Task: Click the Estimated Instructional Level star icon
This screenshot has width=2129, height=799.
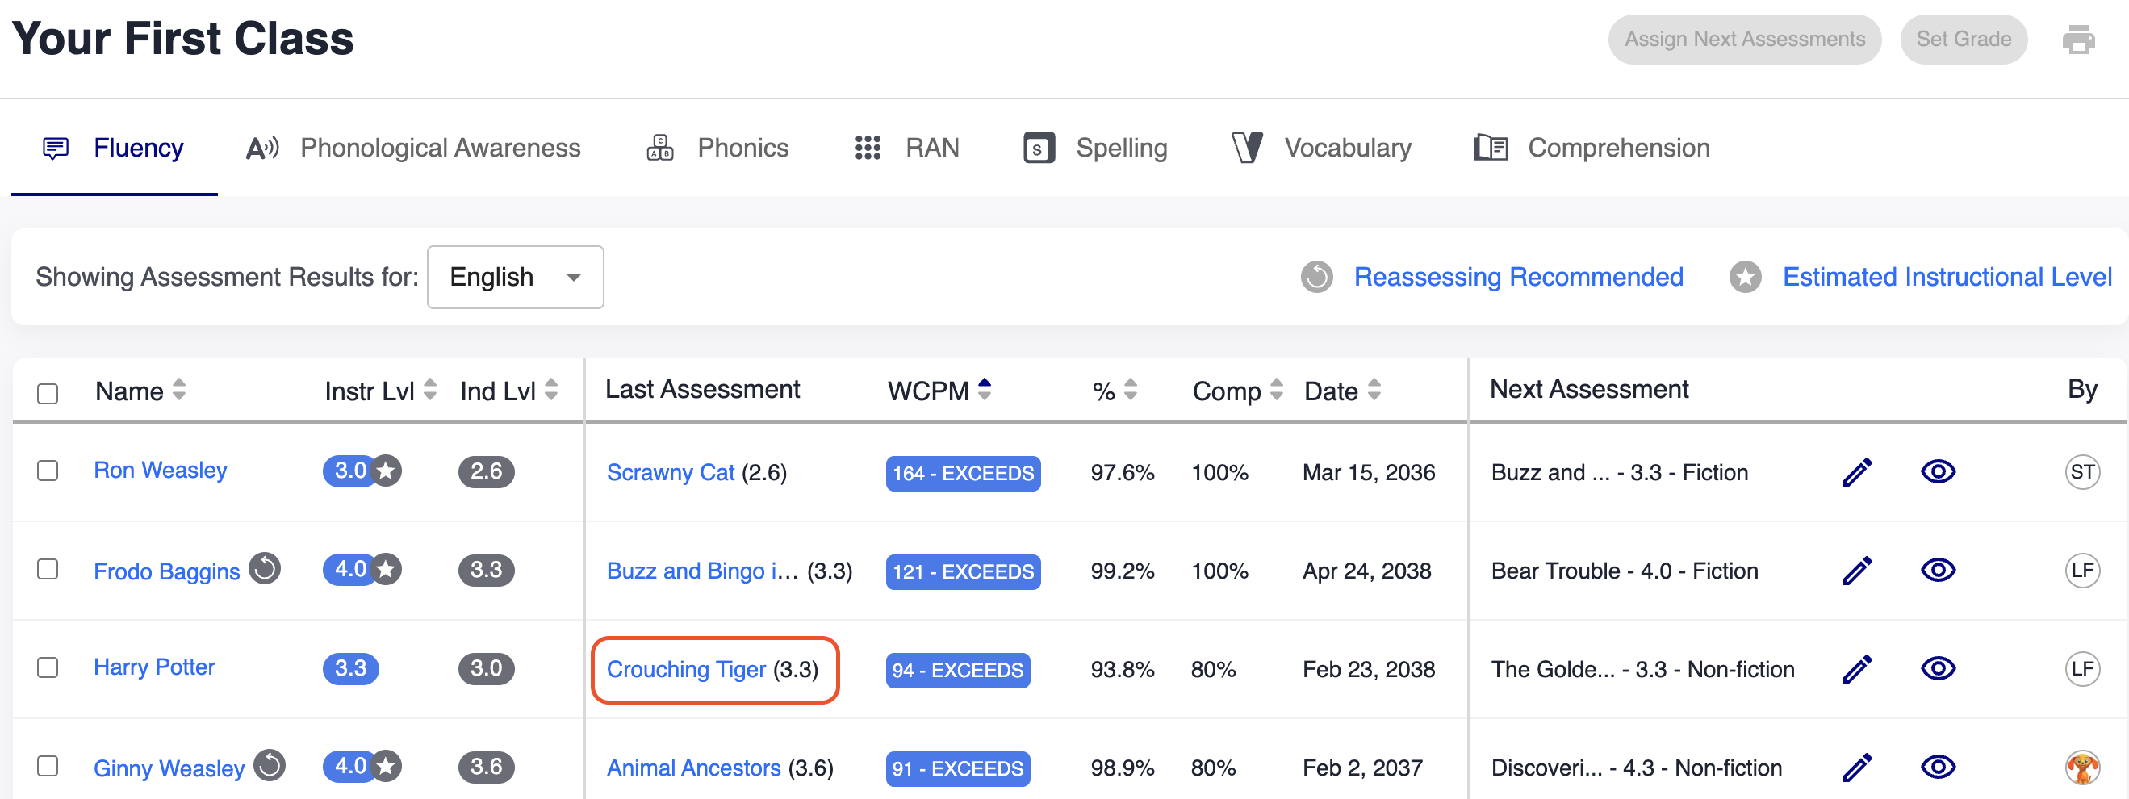Action: pyautogui.click(x=1745, y=277)
